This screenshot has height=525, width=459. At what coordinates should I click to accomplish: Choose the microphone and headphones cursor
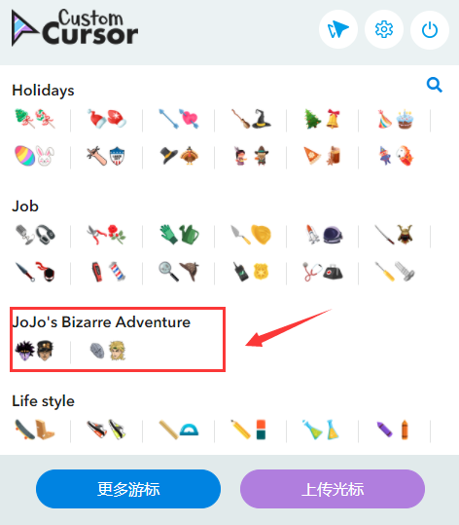tap(35, 235)
